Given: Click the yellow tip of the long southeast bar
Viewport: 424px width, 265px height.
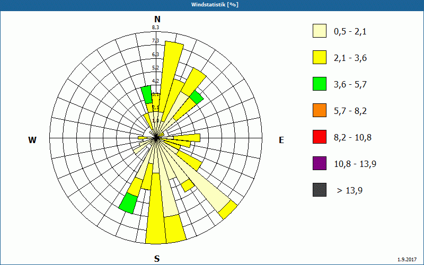Looking at the screenshot, I should 228,209.
